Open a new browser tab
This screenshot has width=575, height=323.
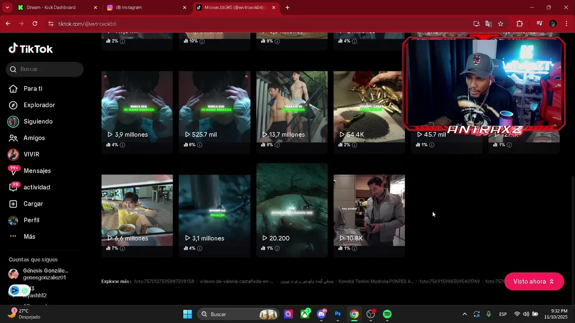[287, 8]
